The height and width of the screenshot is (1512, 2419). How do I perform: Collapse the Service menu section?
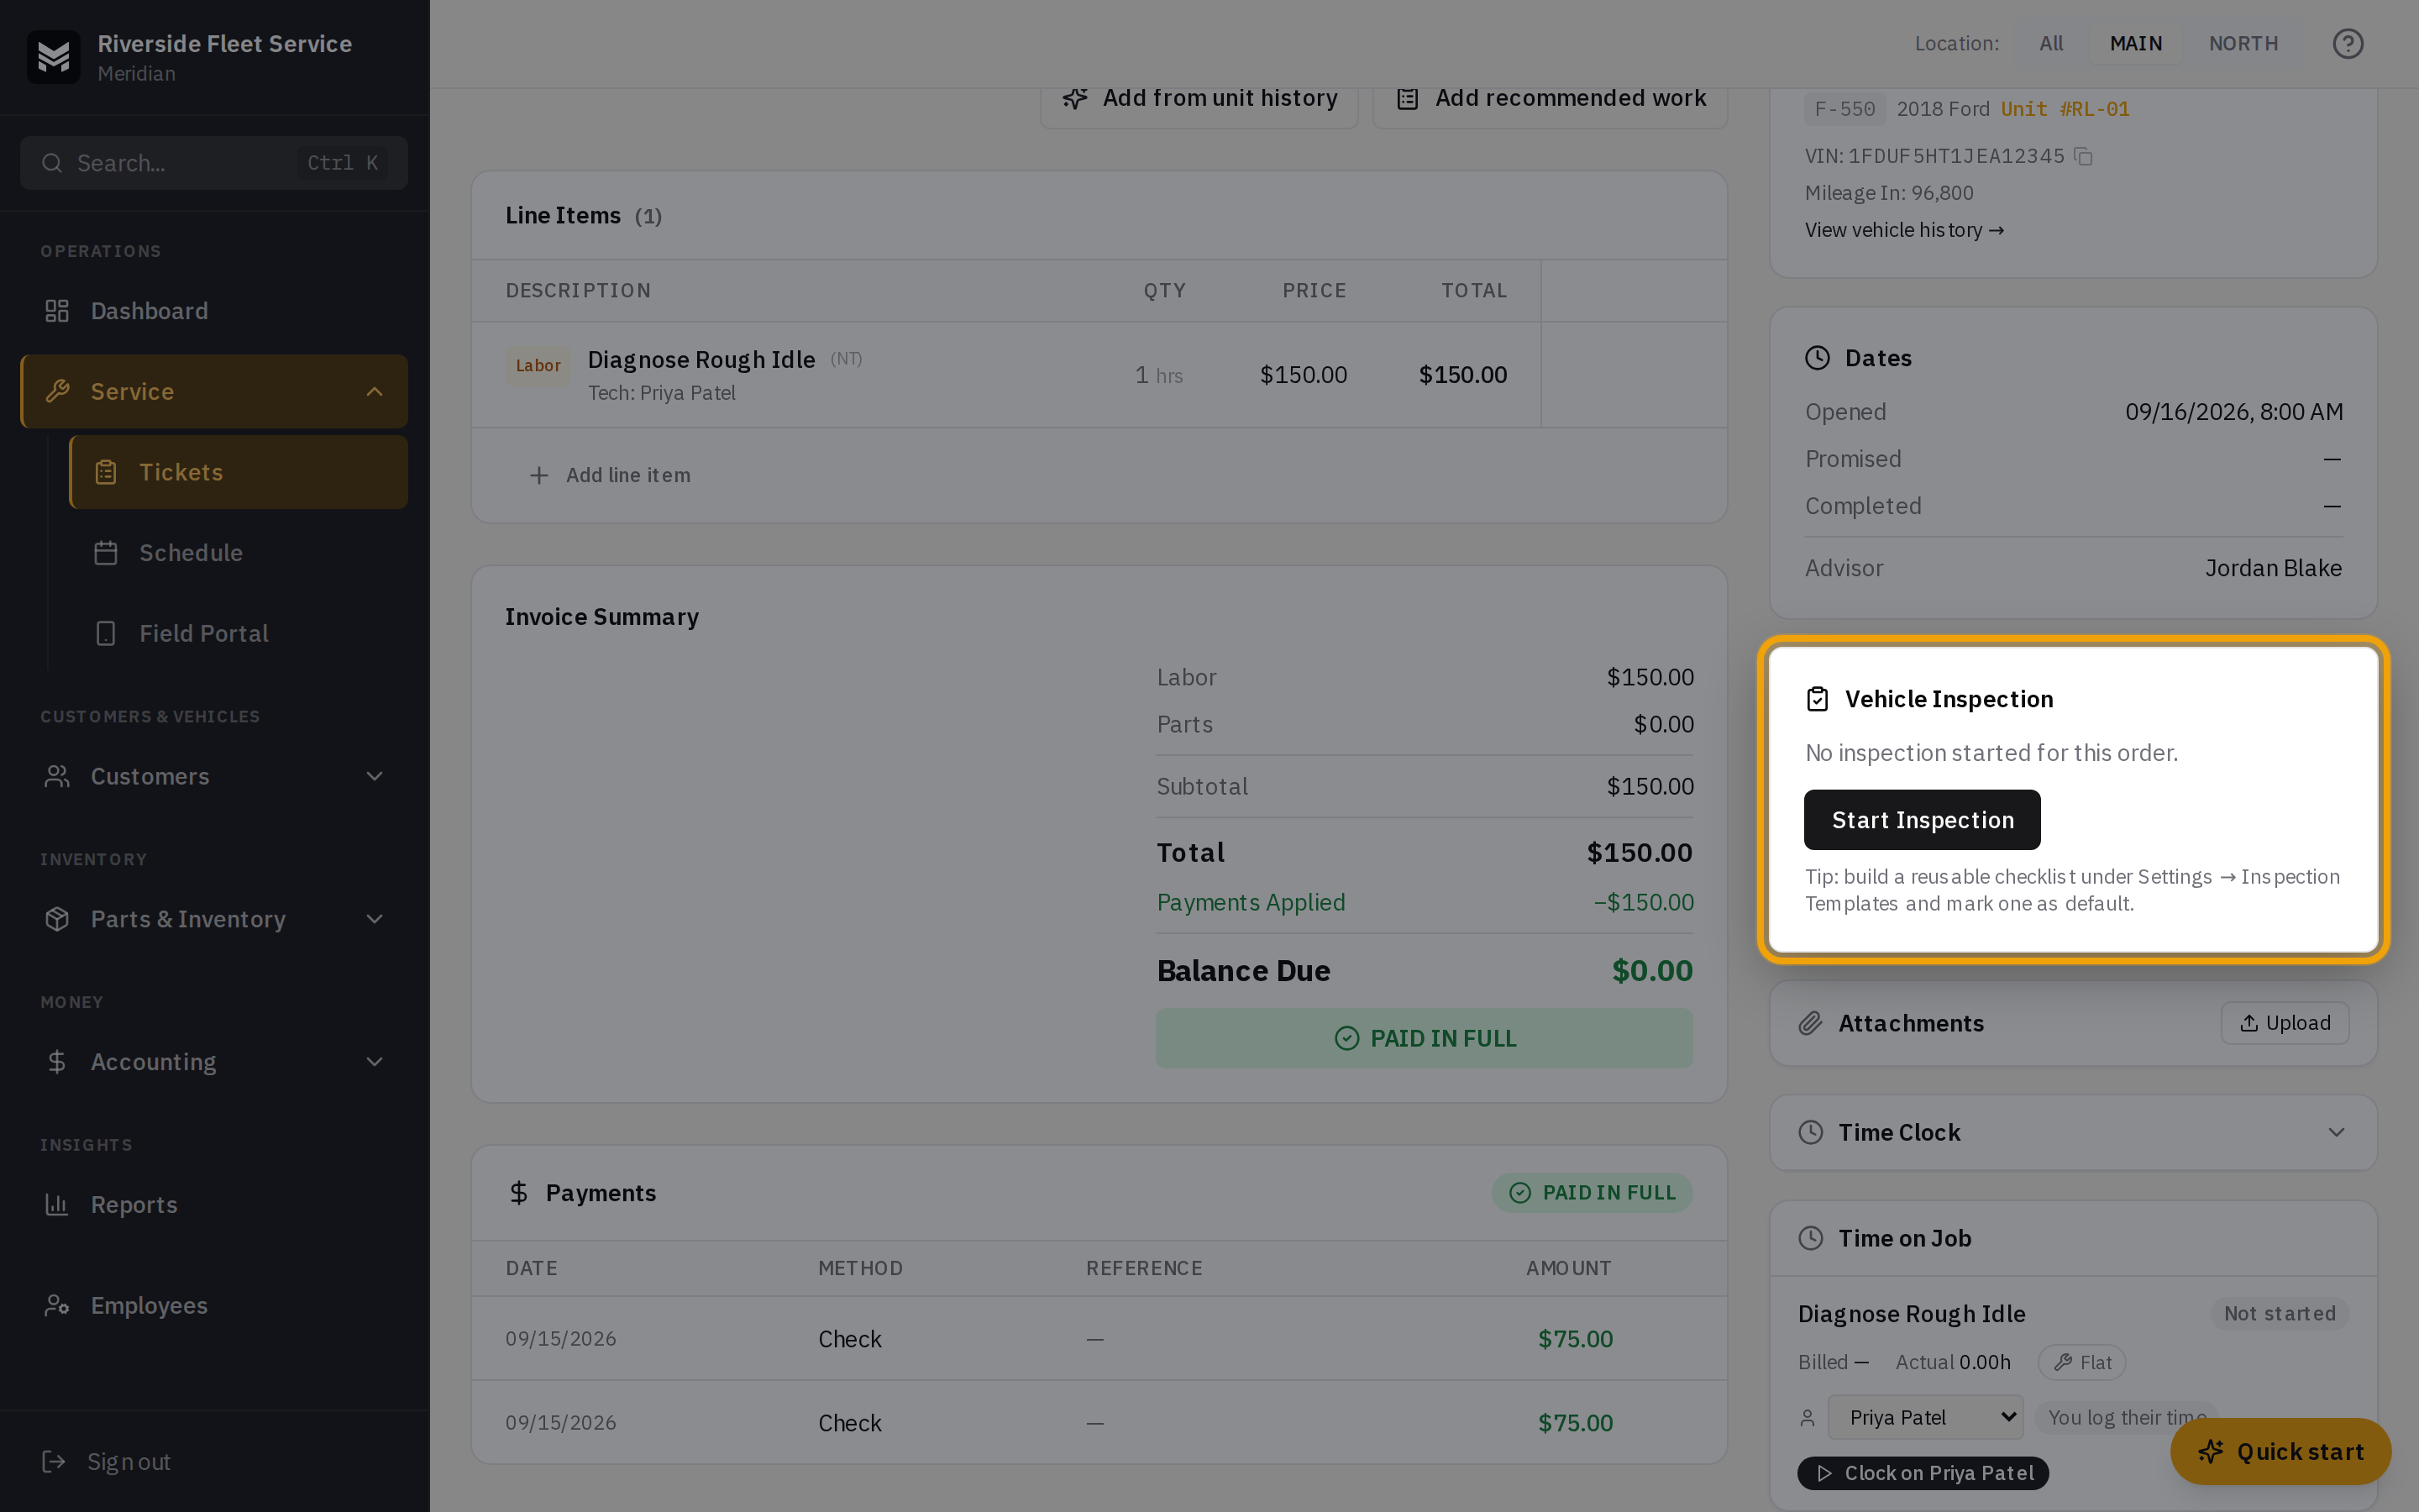tap(375, 392)
